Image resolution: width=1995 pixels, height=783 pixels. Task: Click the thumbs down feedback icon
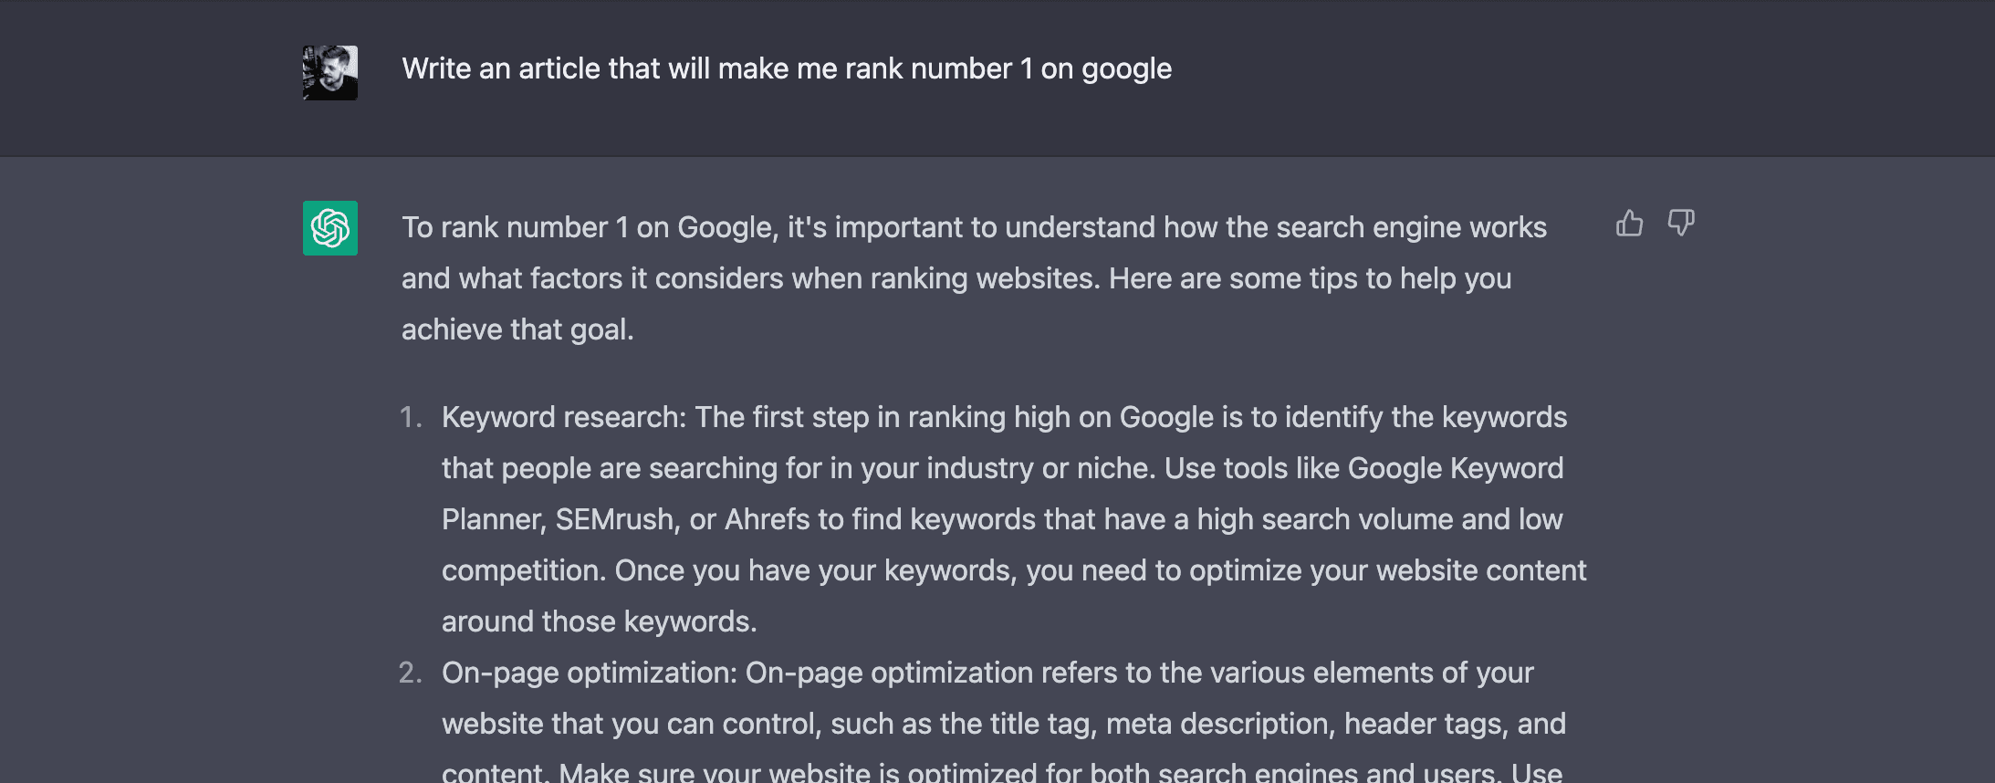1680,224
